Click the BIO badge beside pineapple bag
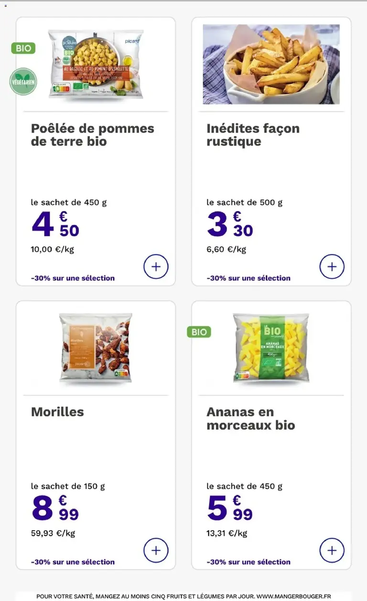 199,332
